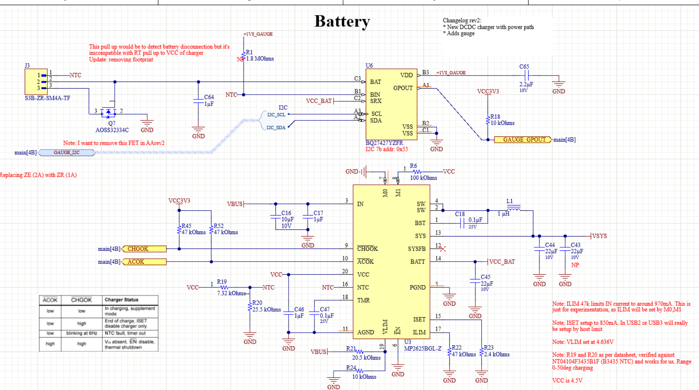The width and height of the screenshot is (699, 390).
Task: Select the R1 1.8 MOhms resistor
Action: coord(244,56)
